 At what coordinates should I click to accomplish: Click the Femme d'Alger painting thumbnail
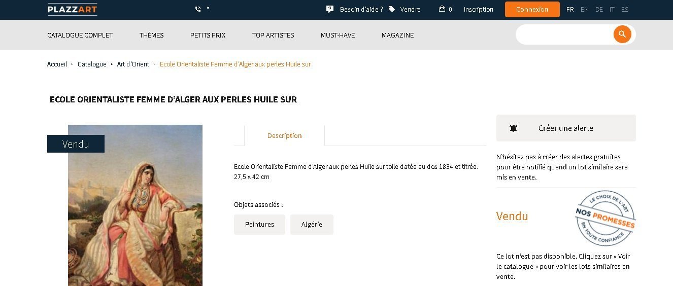point(135,205)
